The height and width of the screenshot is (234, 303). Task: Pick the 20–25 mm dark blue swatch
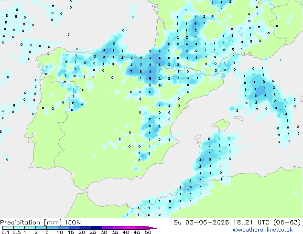85,228
